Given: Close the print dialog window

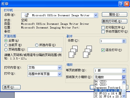Looking at the screenshot, I should (x=127, y=4).
